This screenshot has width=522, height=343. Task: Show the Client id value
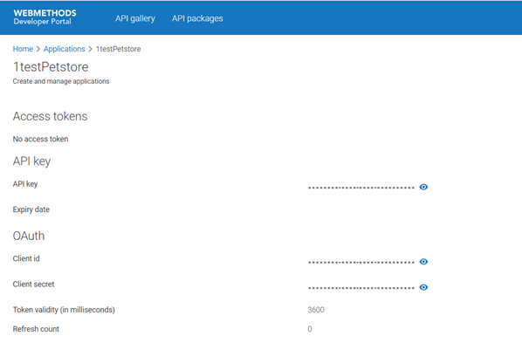tap(423, 262)
